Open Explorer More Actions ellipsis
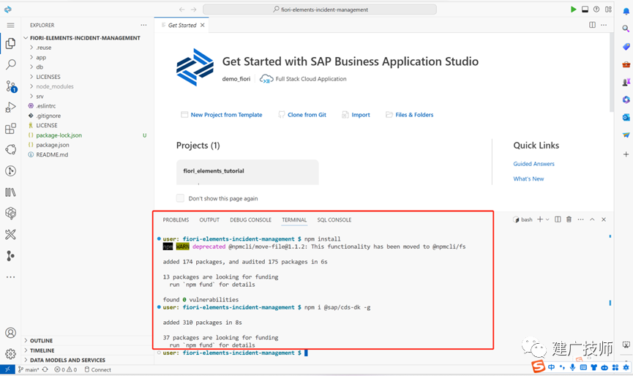This screenshot has height=376, width=633. [143, 25]
